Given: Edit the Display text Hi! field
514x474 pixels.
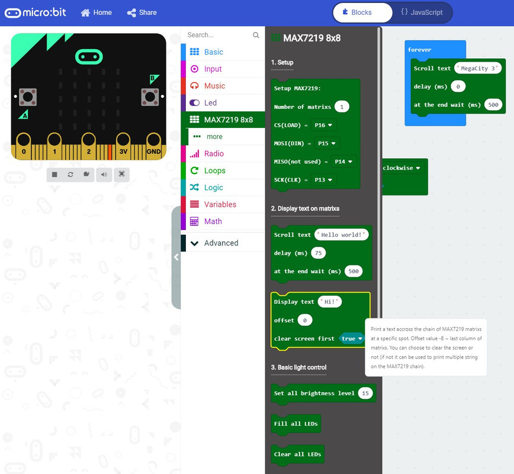Looking at the screenshot, I should (x=330, y=302).
